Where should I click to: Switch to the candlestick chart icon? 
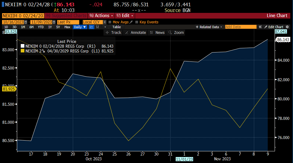coord(97,27)
